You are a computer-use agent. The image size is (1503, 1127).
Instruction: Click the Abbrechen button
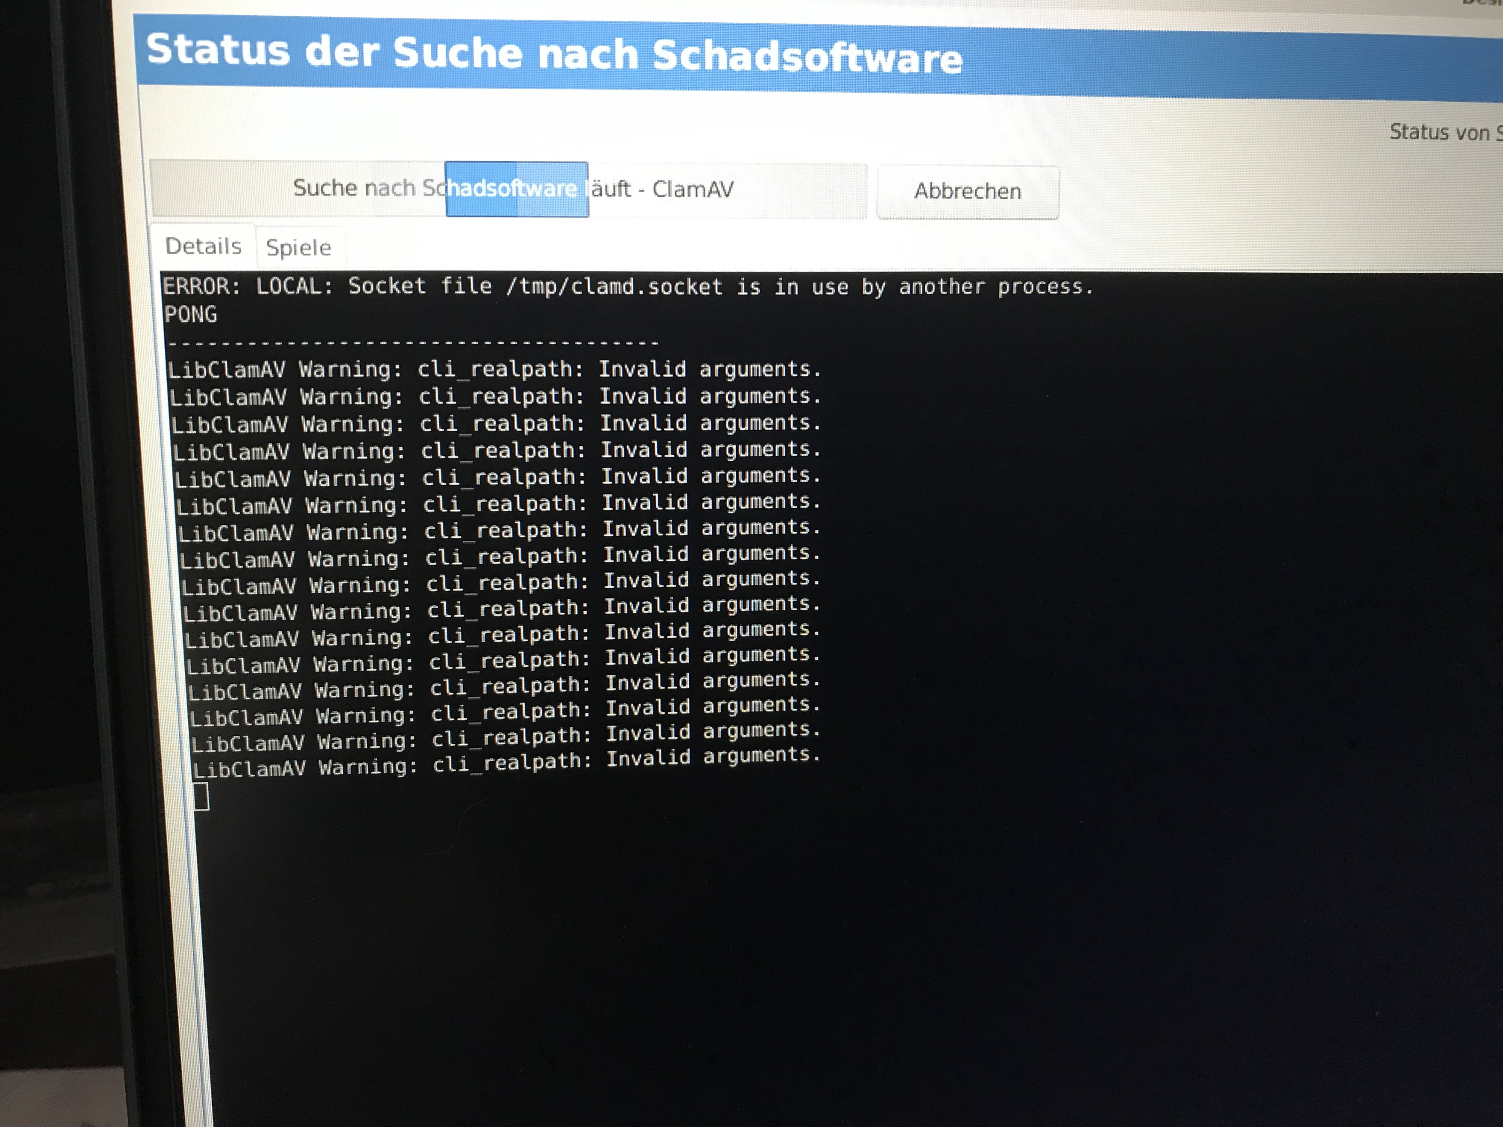coord(967,192)
